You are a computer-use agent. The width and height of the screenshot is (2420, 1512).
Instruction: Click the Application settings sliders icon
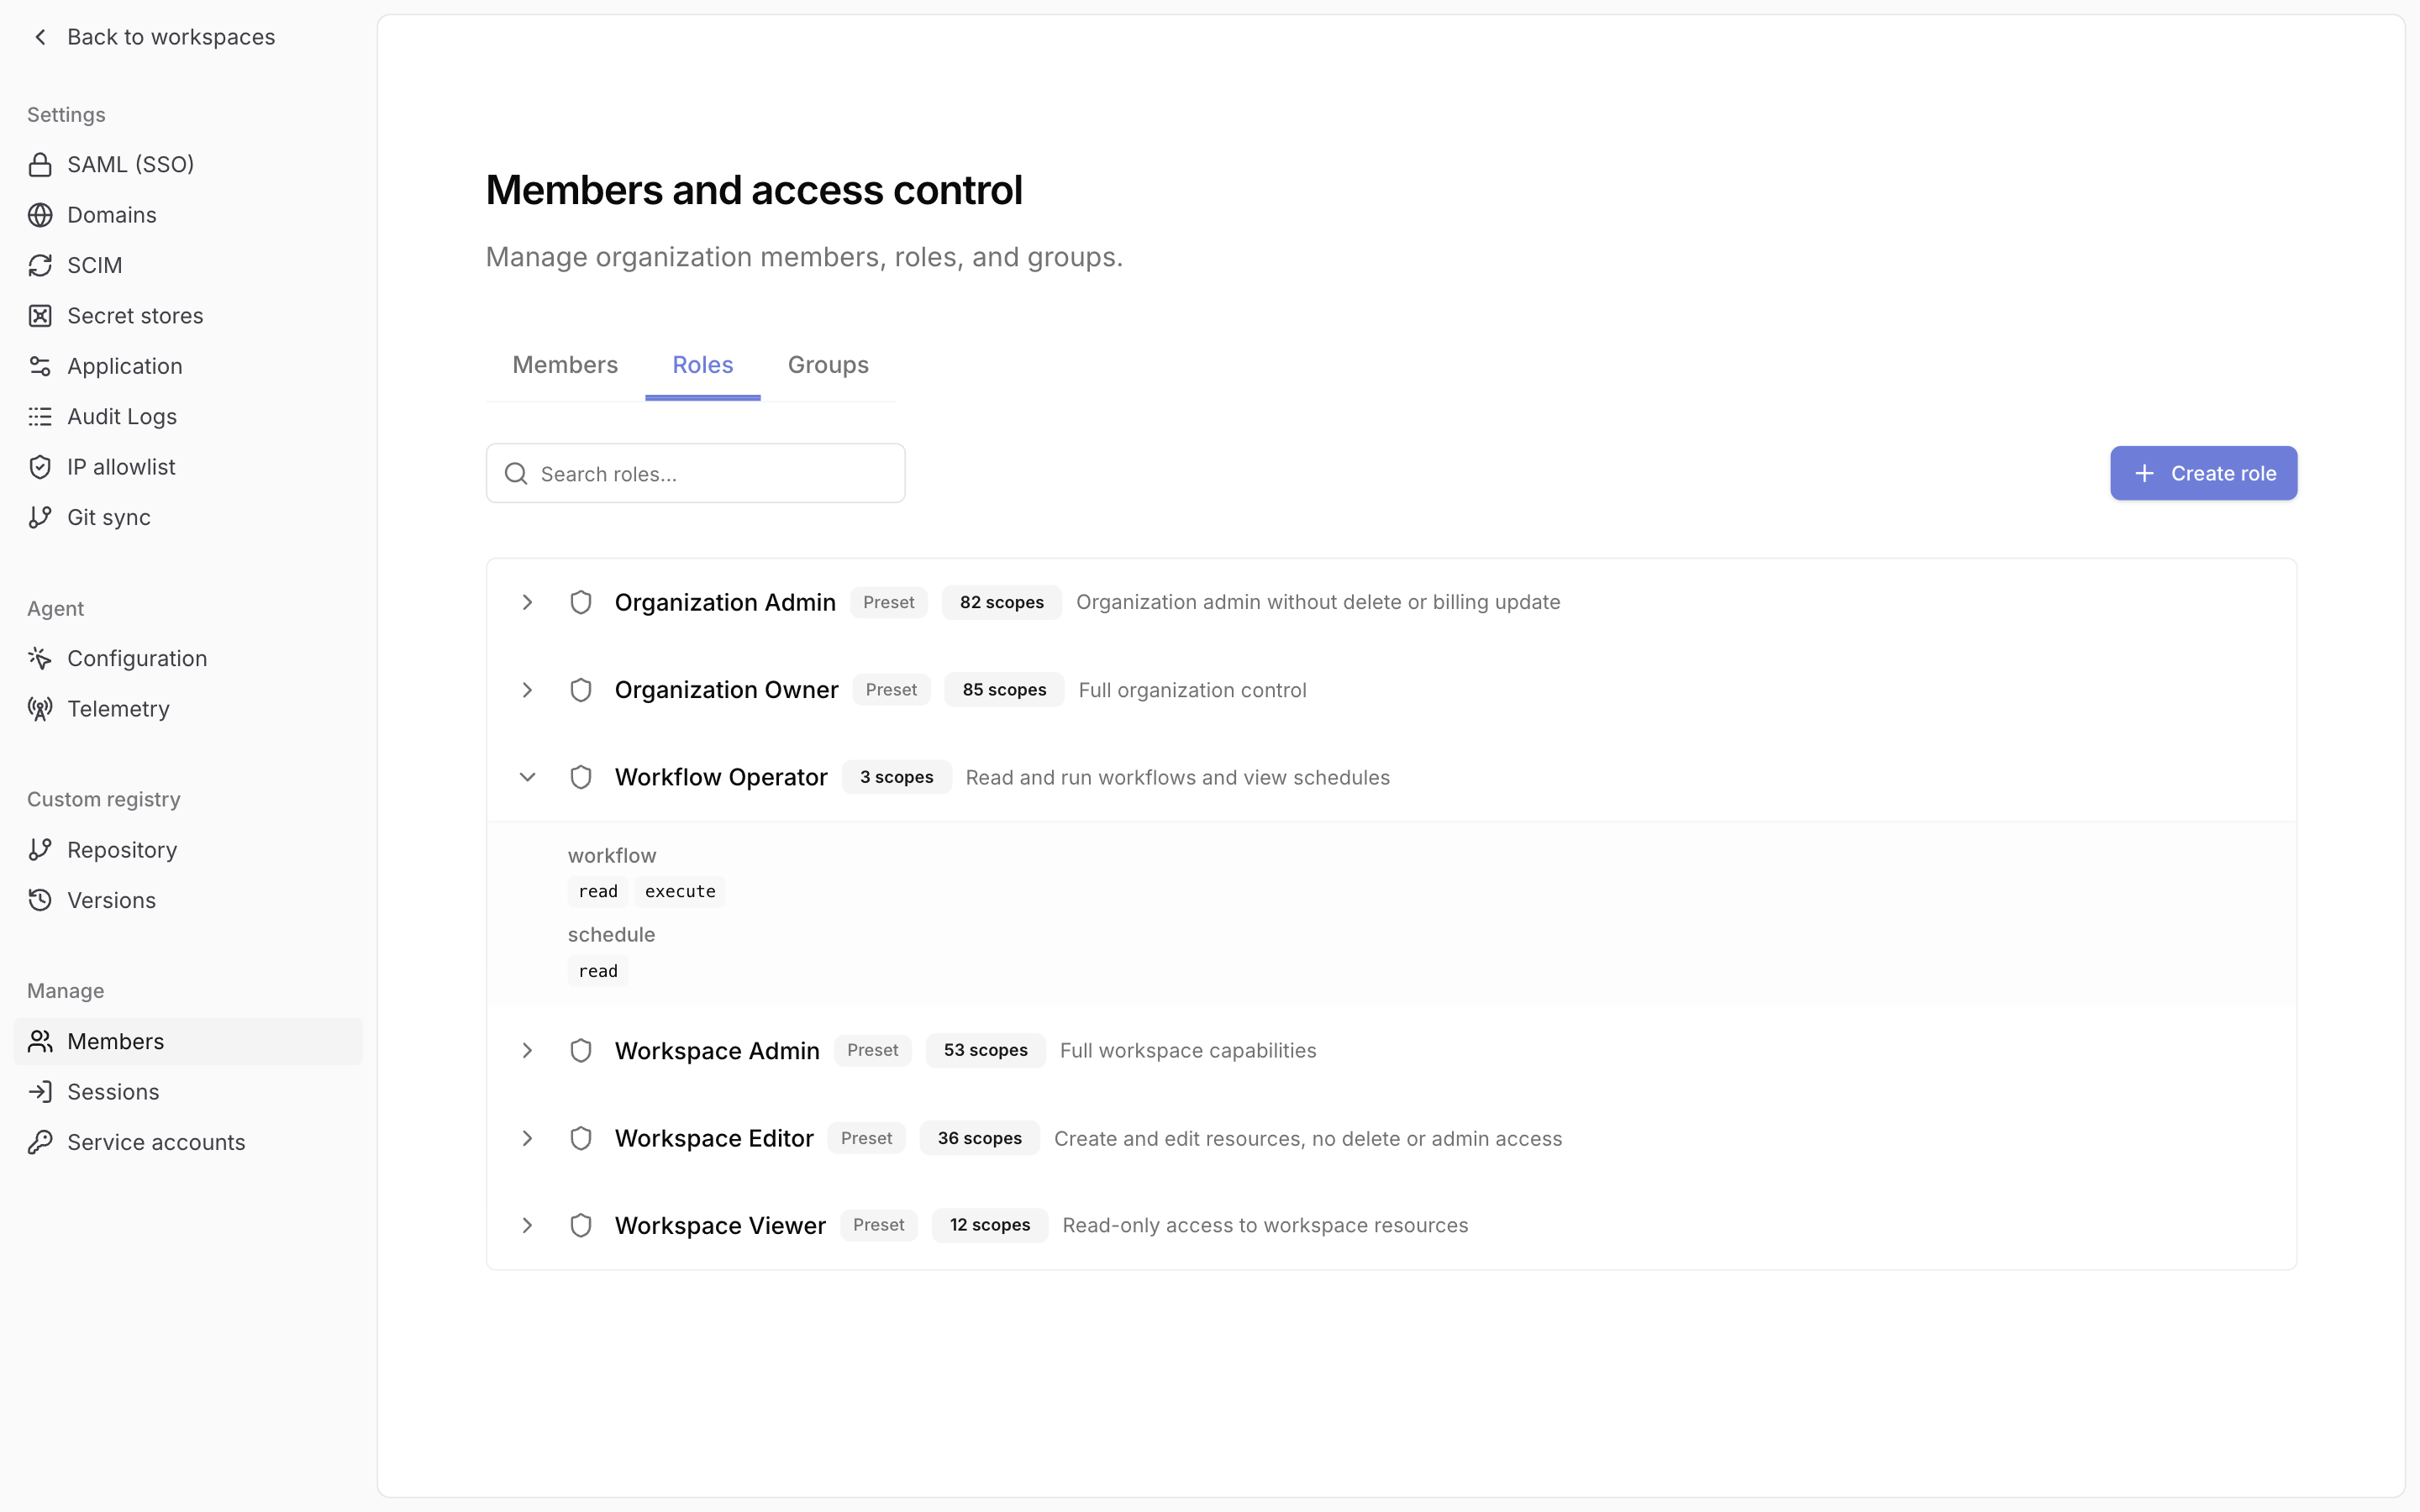click(x=40, y=366)
